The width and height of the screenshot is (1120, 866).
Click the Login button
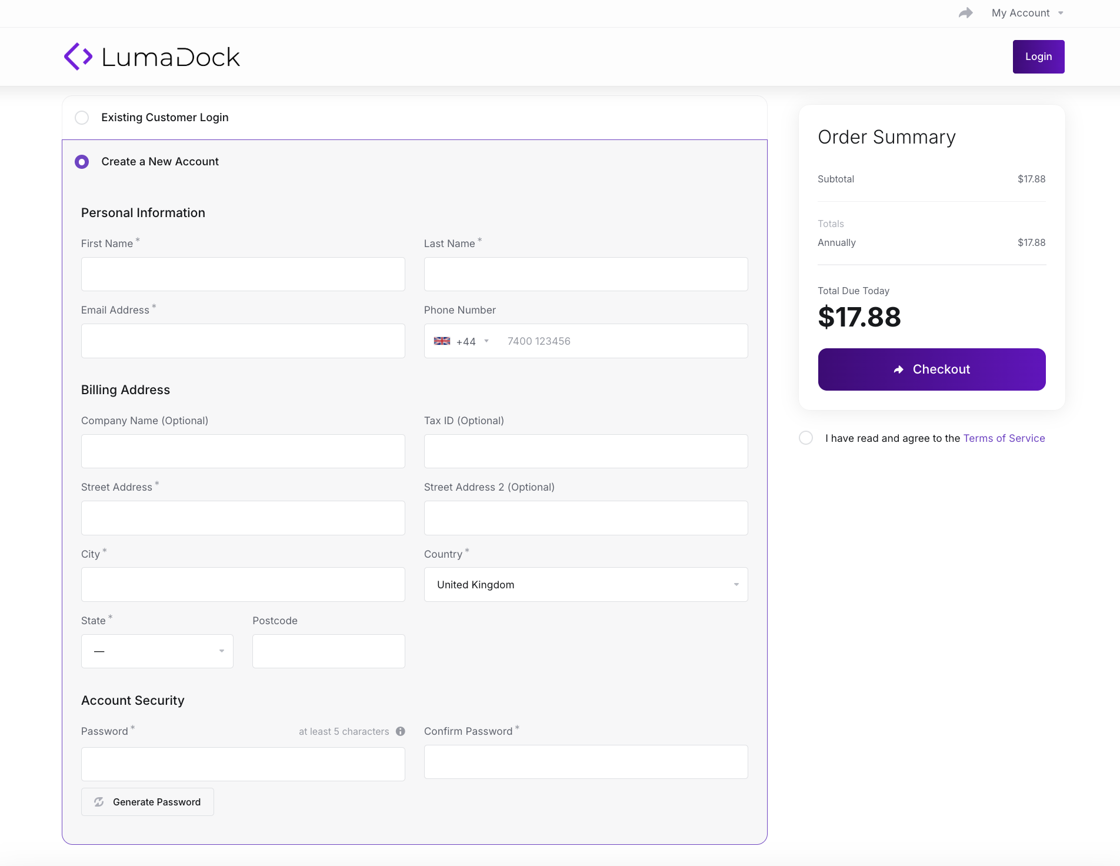(1038, 56)
